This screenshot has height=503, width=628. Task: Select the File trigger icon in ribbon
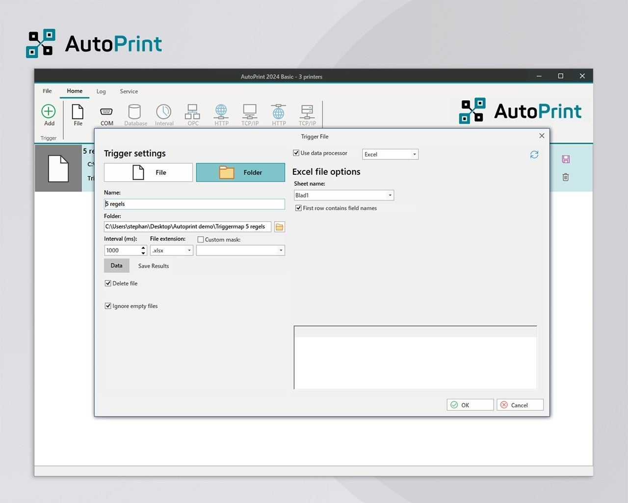(x=78, y=112)
